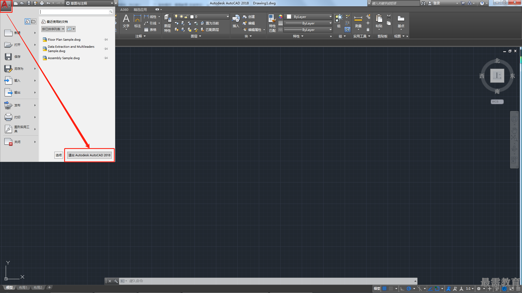
Task: Click the Help question mark icon
Action: point(482,3)
